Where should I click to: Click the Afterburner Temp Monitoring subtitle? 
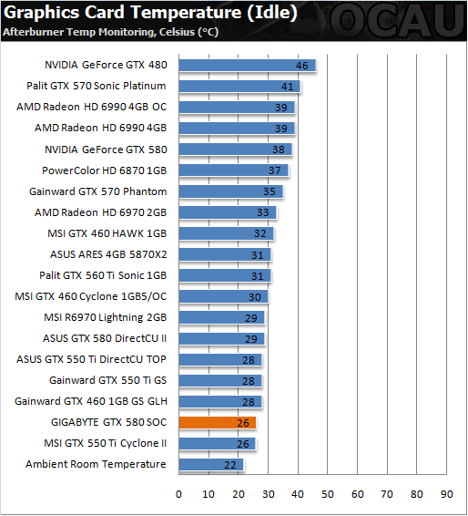click(110, 32)
